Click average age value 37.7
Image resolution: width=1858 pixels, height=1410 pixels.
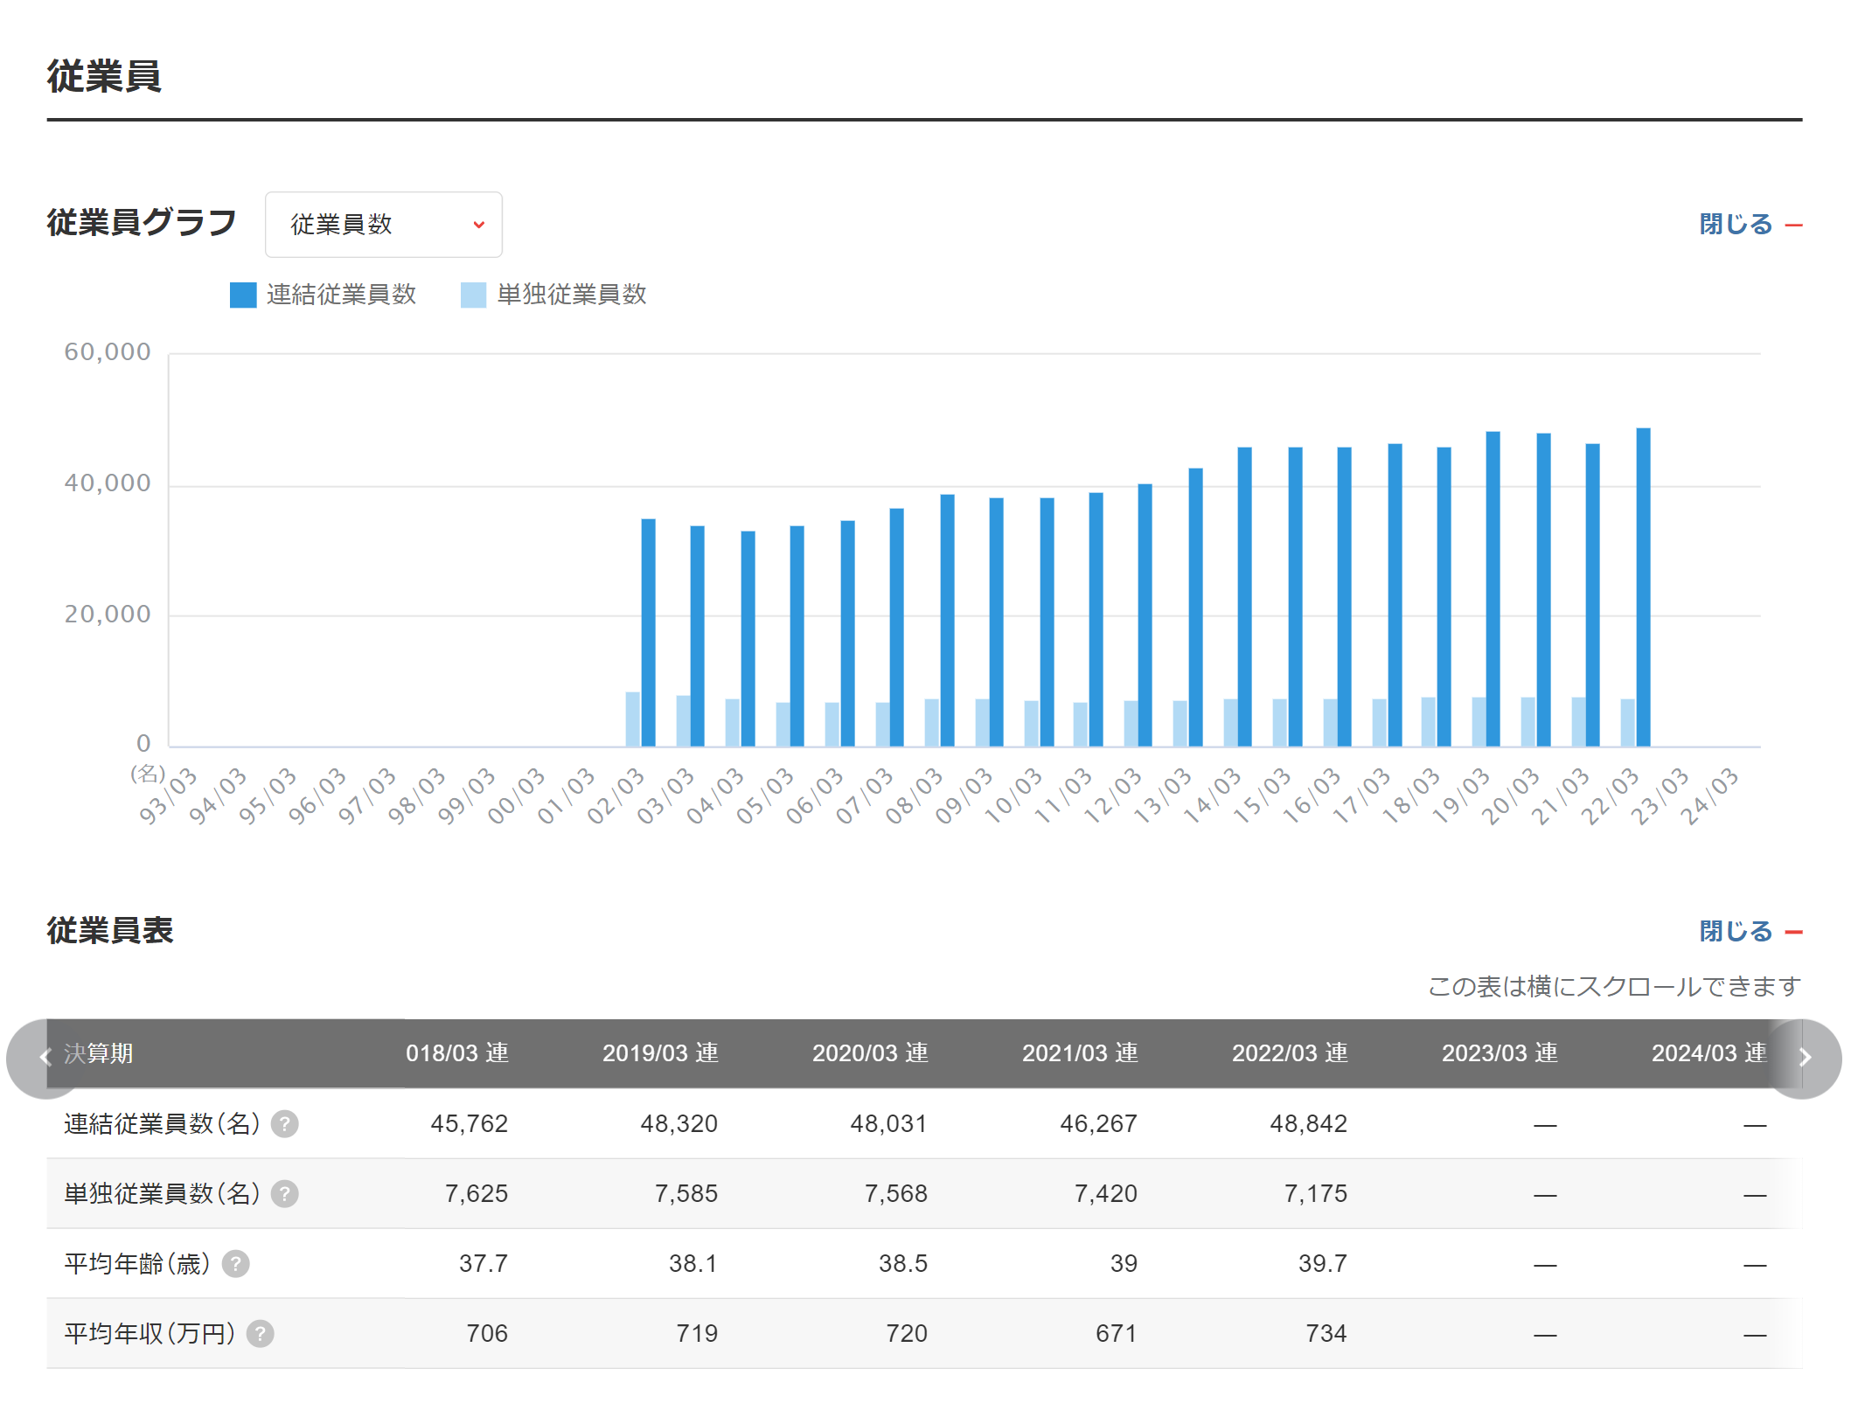click(484, 1263)
